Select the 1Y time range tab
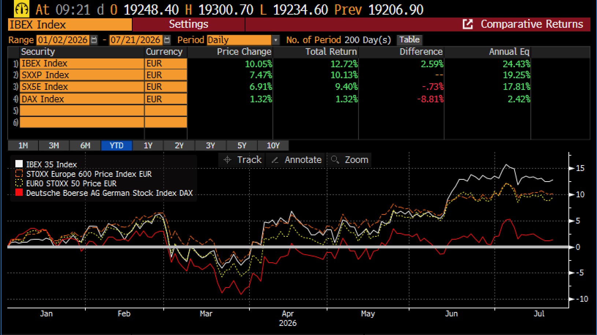This screenshot has width=597, height=335. (x=148, y=145)
